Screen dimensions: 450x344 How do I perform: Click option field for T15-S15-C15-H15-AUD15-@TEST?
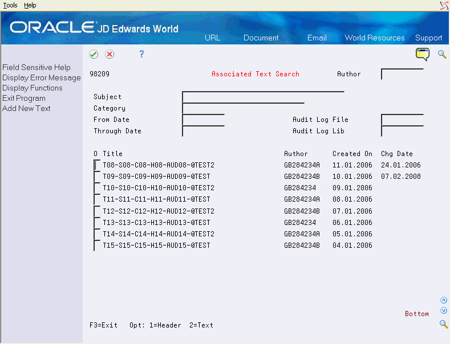point(97,245)
